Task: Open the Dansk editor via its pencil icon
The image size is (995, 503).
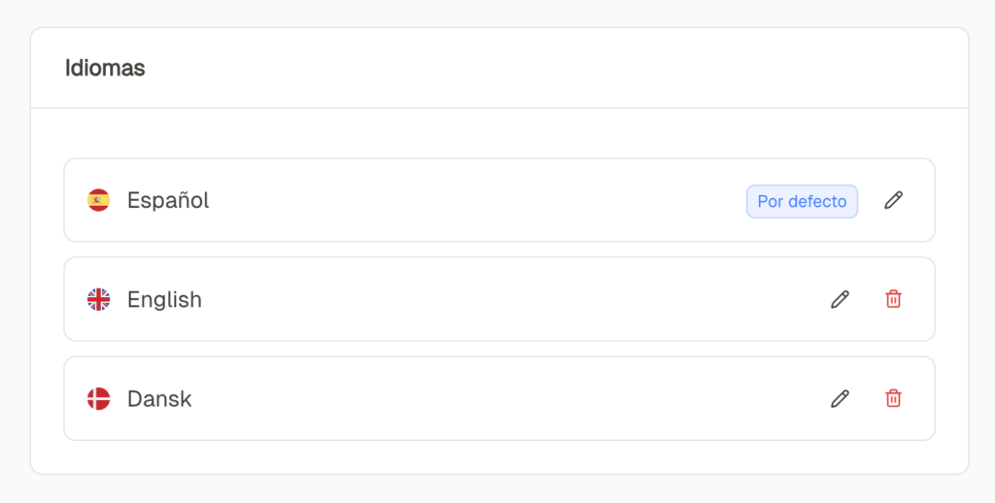Action: (840, 399)
